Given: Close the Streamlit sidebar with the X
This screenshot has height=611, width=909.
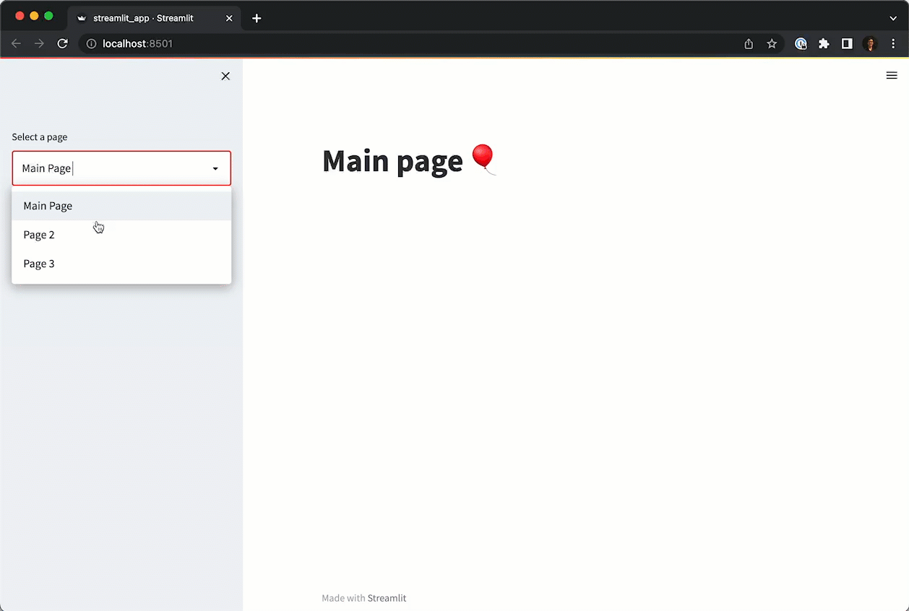Looking at the screenshot, I should (x=225, y=76).
